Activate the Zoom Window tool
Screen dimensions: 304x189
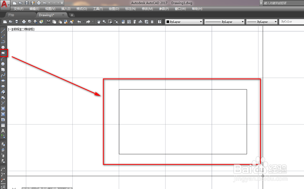pos(110,22)
